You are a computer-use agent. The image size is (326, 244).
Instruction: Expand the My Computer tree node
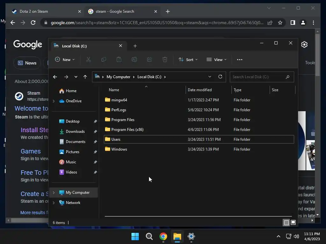click(x=53, y=193)
